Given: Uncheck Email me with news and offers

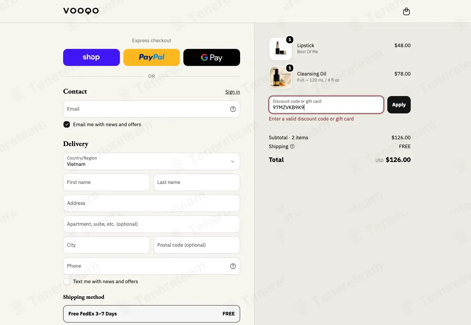Looking at the screenshot, I should 67,124.
